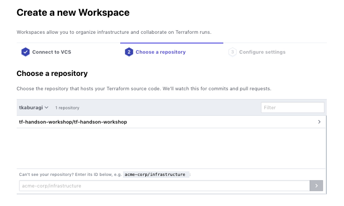Click the acme-corp/infrastructure repository ID input
Viewport: 344px width, 206px height.
[x=164, y=186]
